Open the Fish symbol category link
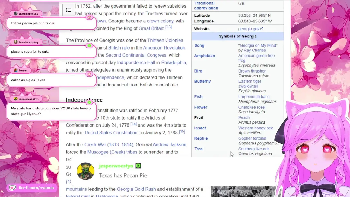Viewport: 350px width, 197px height. pyautogui.click(x=198, y=97)
